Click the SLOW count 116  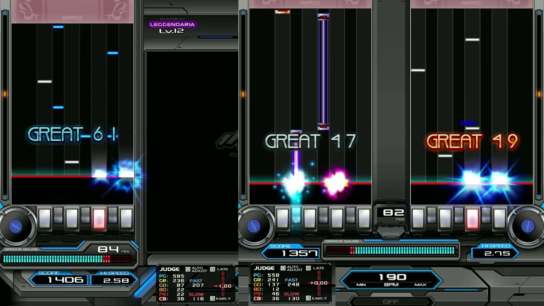click(x=198, y=299)
